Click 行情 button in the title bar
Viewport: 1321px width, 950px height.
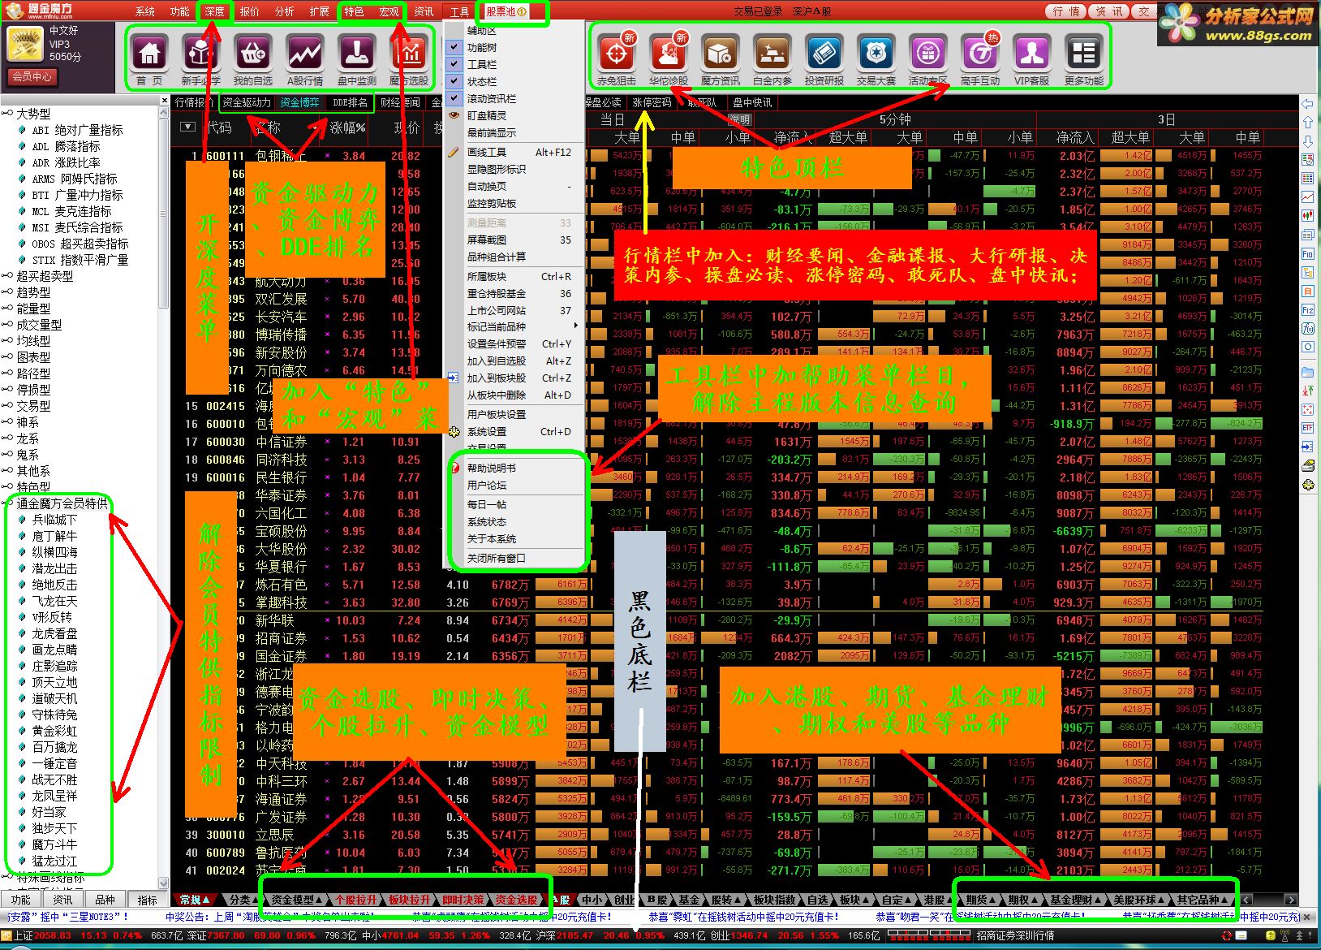point(1065,11)
